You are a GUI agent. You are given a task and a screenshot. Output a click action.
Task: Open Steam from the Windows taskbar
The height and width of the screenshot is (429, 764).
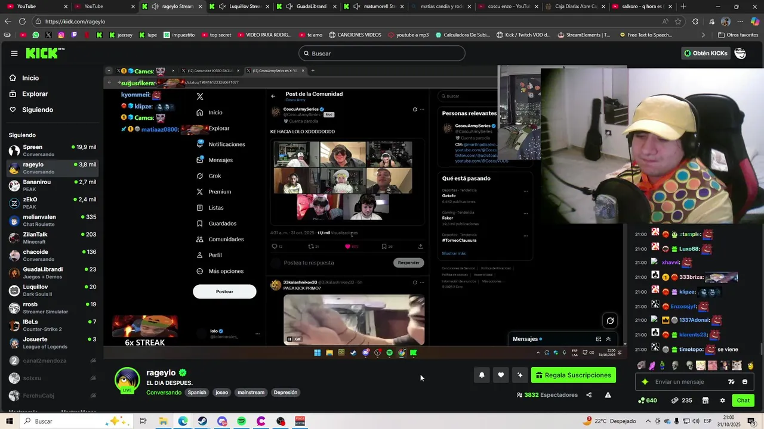click(202, 421)
